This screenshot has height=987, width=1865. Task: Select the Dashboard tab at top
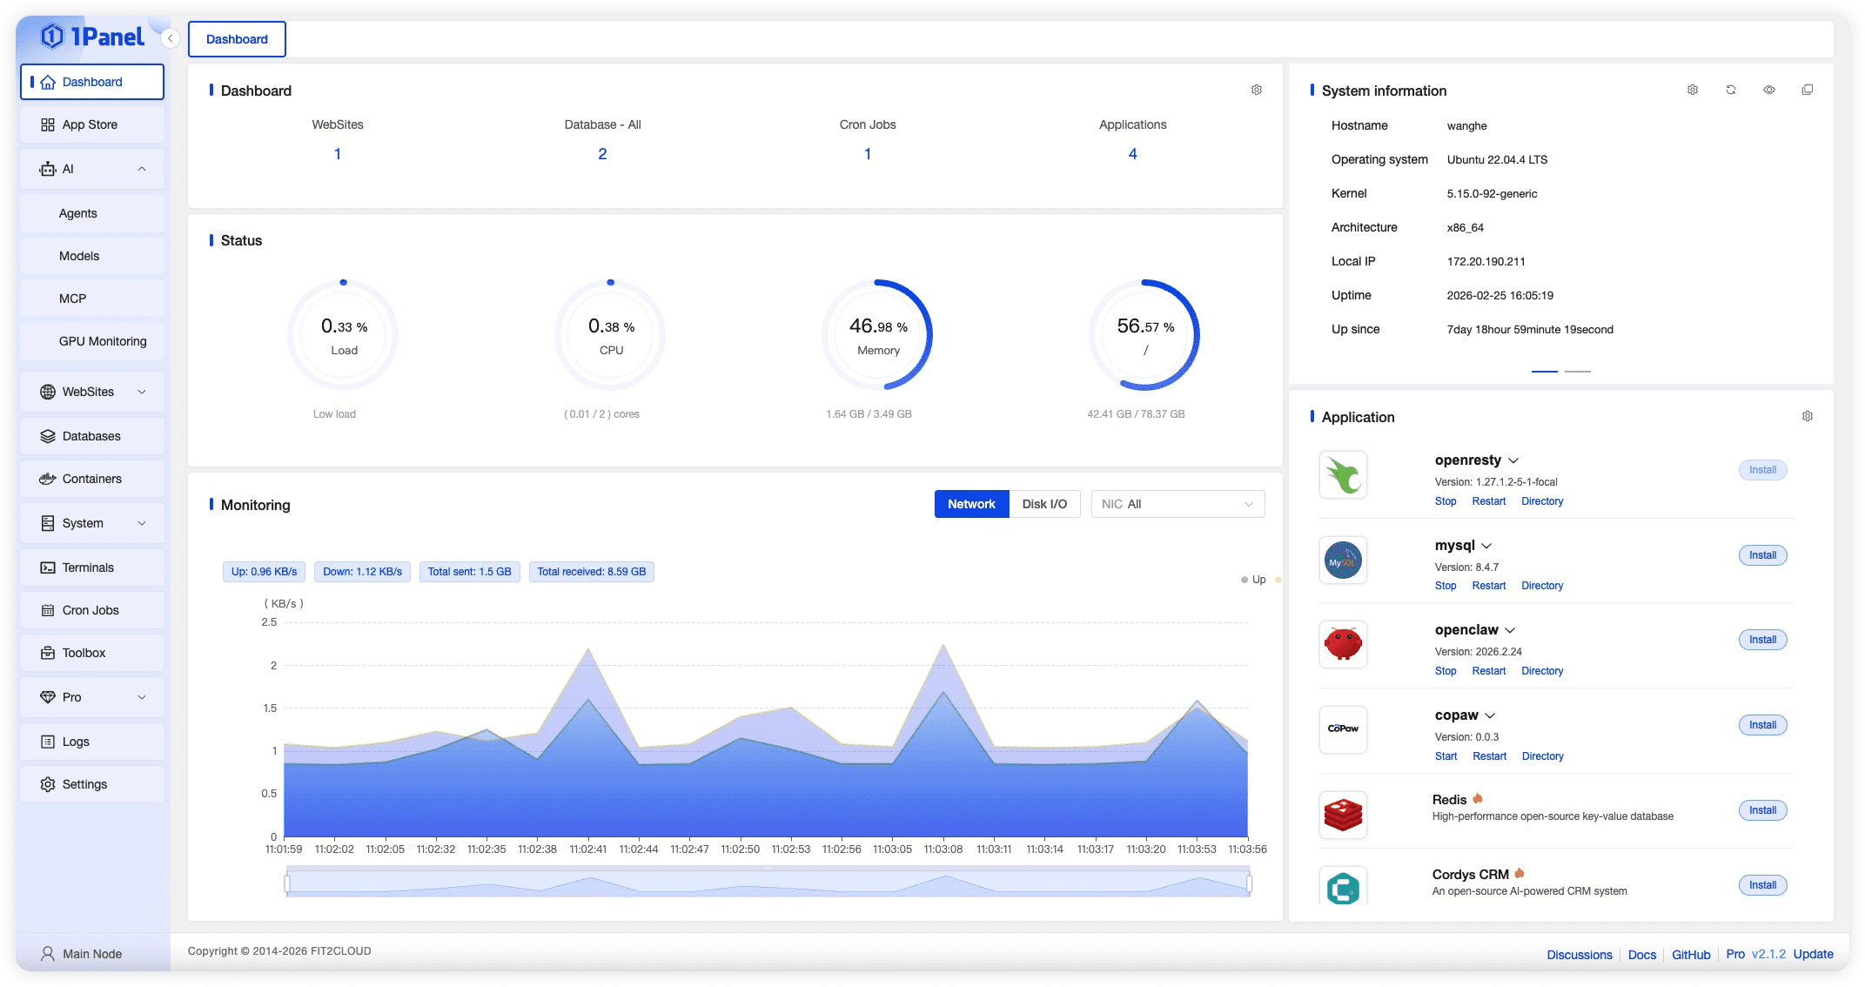[237, 39]
